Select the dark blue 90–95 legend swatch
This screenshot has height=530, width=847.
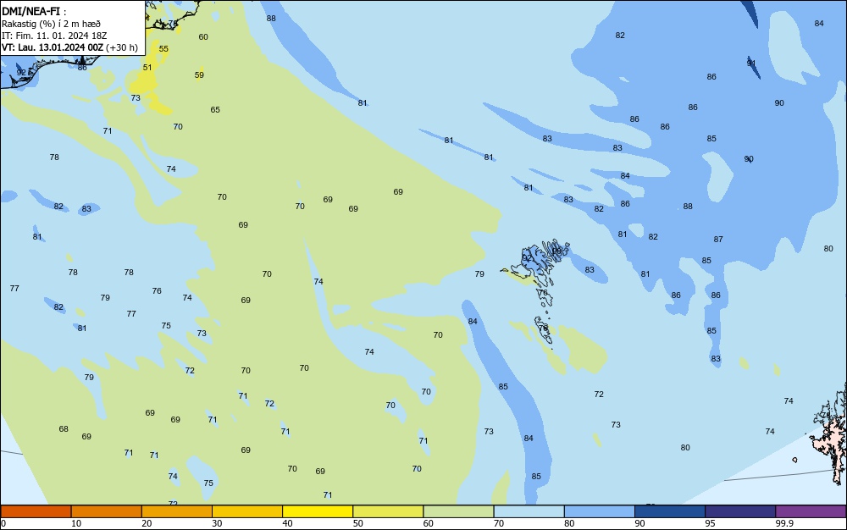click(x=670, y=511)
